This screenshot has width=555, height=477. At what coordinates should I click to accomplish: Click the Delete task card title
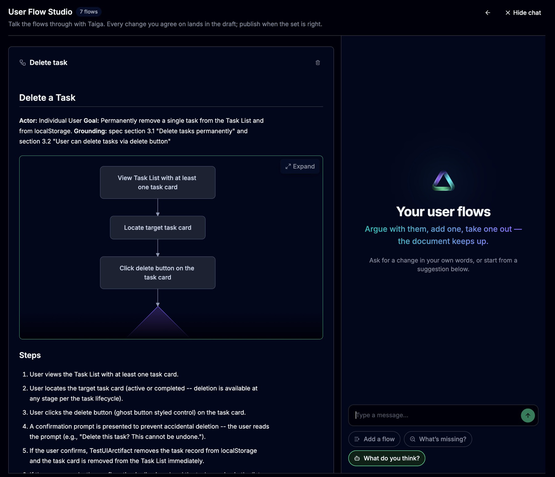point(48,63)
